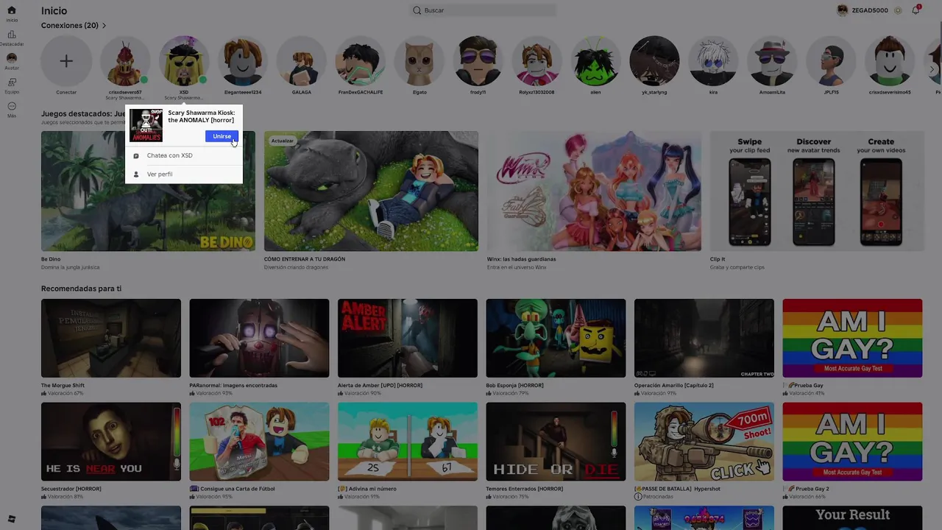Open the Hypershot sponsored game
This screenshot has width=942, height=530.
pyautogui.click(x=704, y=442)
